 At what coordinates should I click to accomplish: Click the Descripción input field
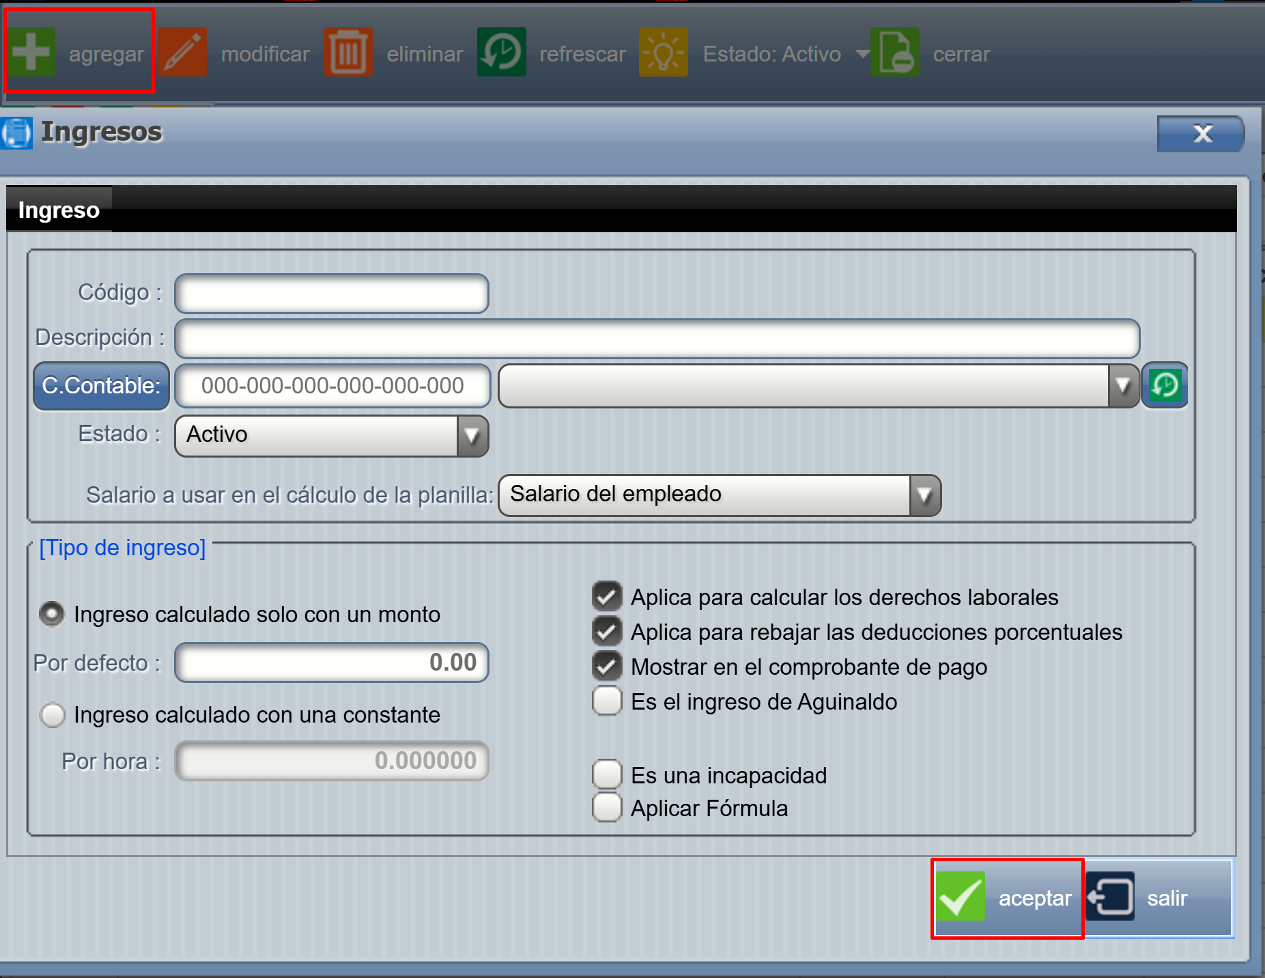point(657,339)
